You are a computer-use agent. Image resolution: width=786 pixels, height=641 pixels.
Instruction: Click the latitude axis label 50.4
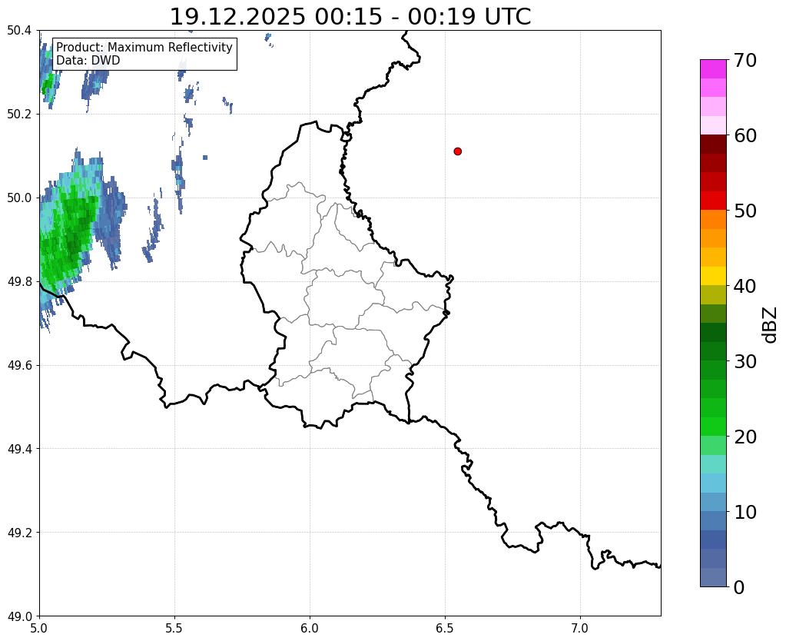pyautogui.click(x=19, y=31)
